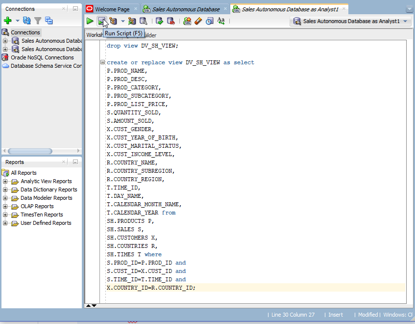This screenshot has width=415, height=324.
Task: Switch to the Welcome Page tab
Action: (112, 9)
